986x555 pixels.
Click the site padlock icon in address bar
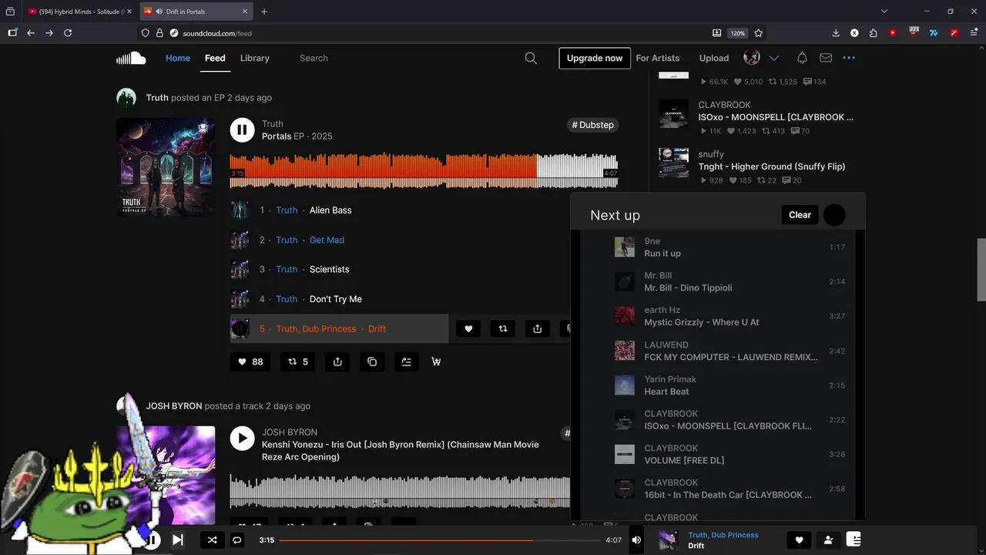tap(159, 33)
